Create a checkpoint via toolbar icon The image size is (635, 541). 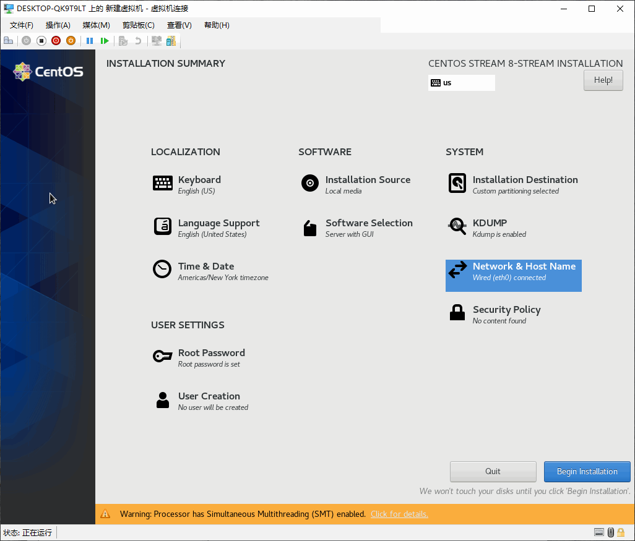point(123,40)
